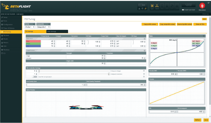This screenshot has height=123, width=211.
Task: Open the Motors section in sidebar
Action: (11, 43)
